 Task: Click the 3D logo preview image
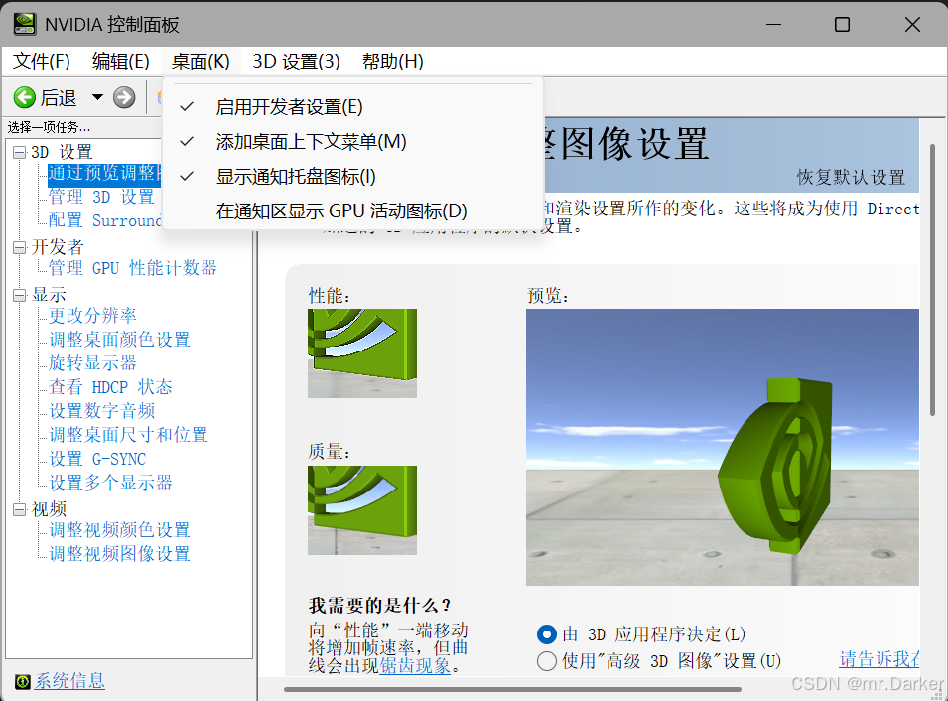click(x=723, y=447)
